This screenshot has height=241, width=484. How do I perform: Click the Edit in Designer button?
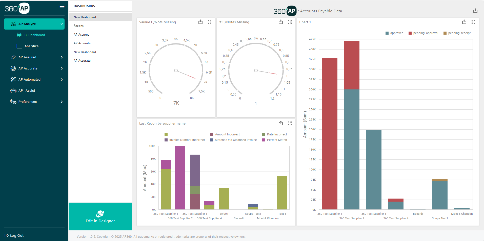pyautogui.click(x=100, y=221)
